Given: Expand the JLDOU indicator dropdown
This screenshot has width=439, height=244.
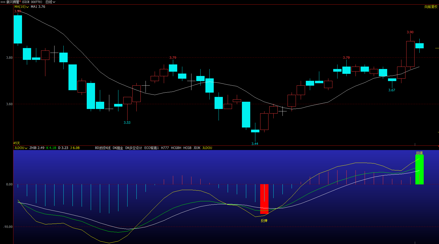Looking at the screenshot, I should point(21,148).
